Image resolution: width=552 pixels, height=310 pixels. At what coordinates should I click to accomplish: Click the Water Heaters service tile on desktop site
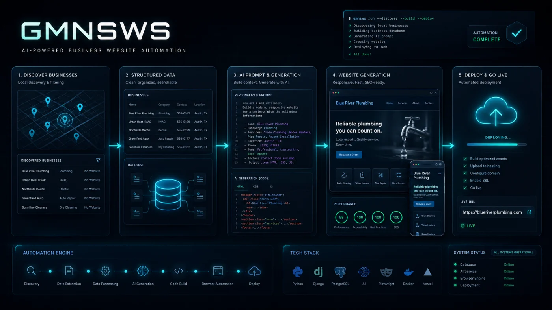coord(362,177)
